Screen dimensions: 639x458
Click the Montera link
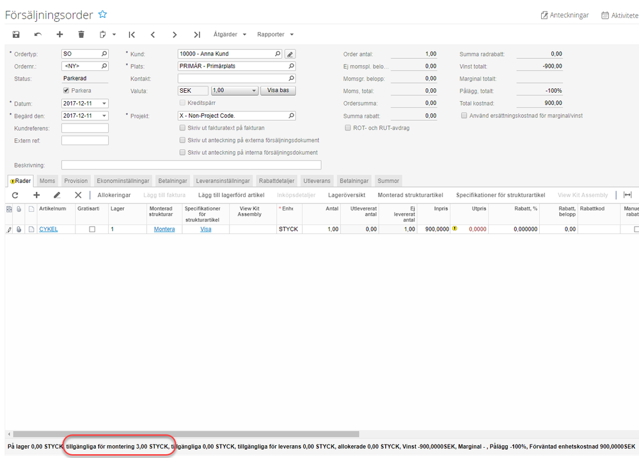164,230
